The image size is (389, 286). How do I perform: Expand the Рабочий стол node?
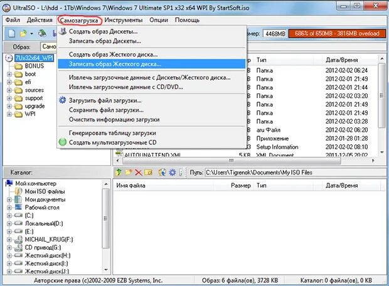pyautogui.click(x=9, y=208)
